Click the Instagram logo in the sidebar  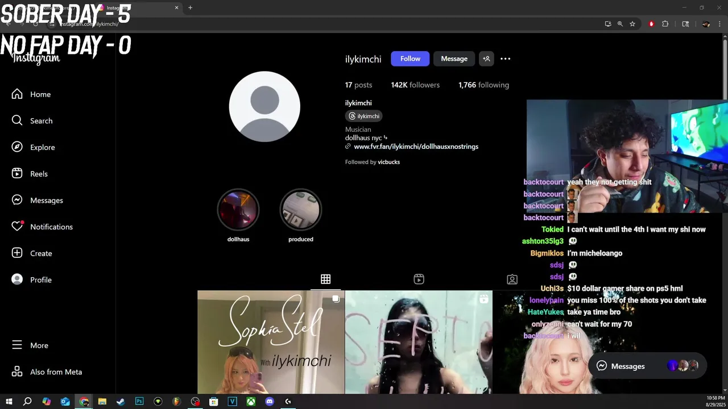36,58
